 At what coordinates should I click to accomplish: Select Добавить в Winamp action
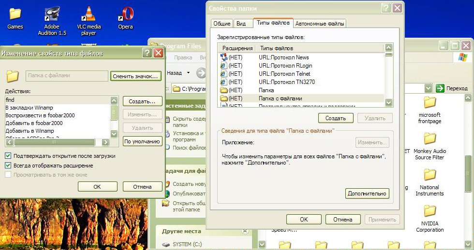click(30, 131)
